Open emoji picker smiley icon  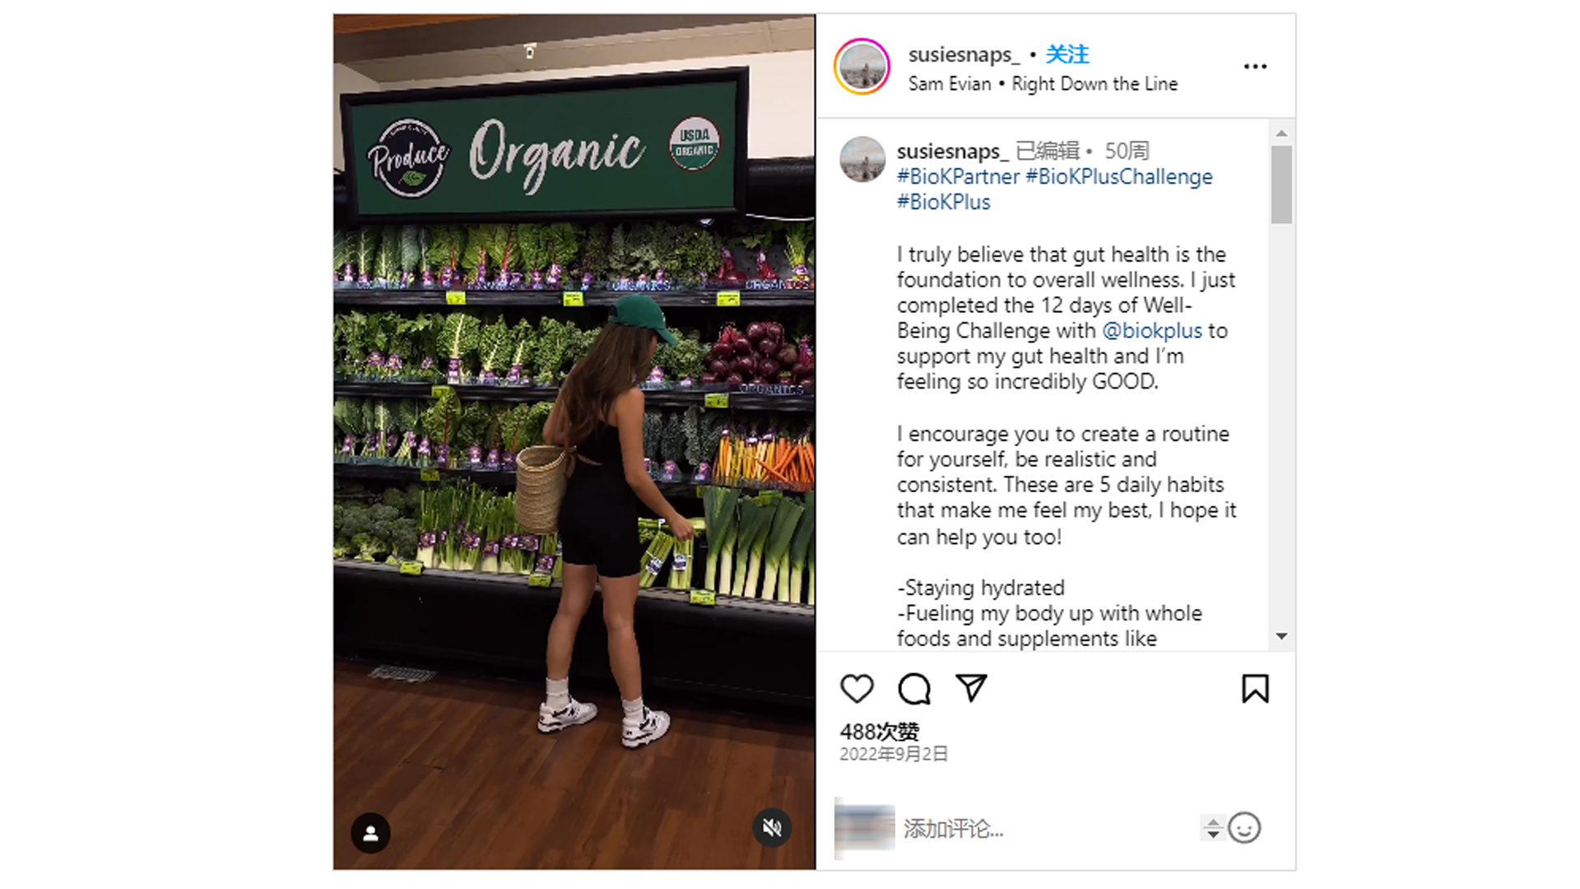coord(1244,827)
